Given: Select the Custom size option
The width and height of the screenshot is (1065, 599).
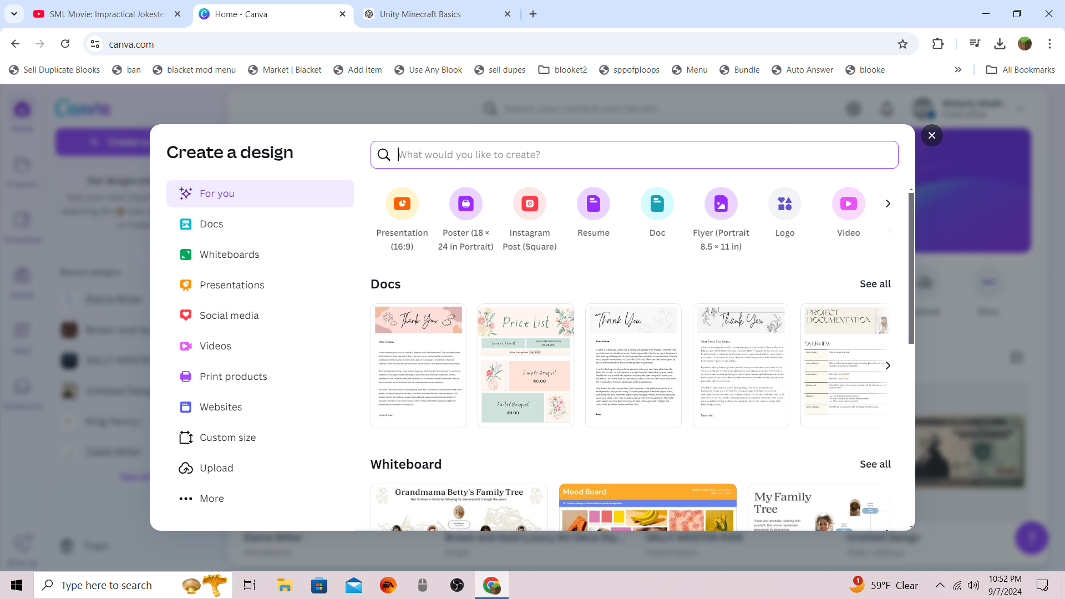Looking at the screenshot, I should pos(227,438).
